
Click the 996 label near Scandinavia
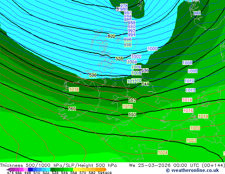[197, 13]
